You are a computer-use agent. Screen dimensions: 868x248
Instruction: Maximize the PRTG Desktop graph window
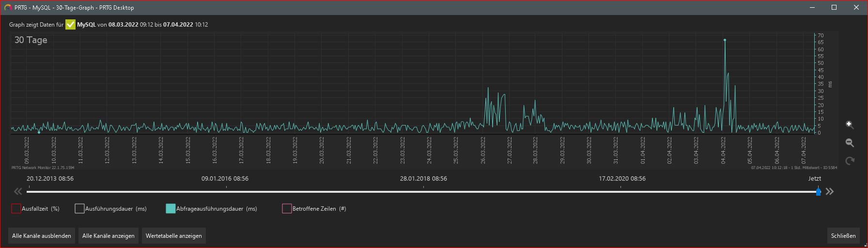[834, 7]
